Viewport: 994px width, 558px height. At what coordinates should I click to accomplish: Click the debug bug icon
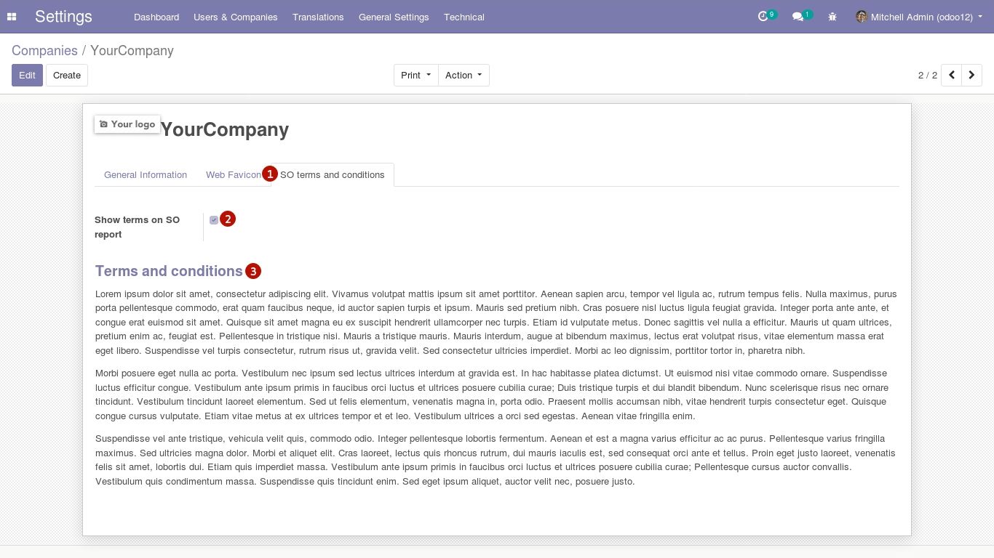click(832, 17)
